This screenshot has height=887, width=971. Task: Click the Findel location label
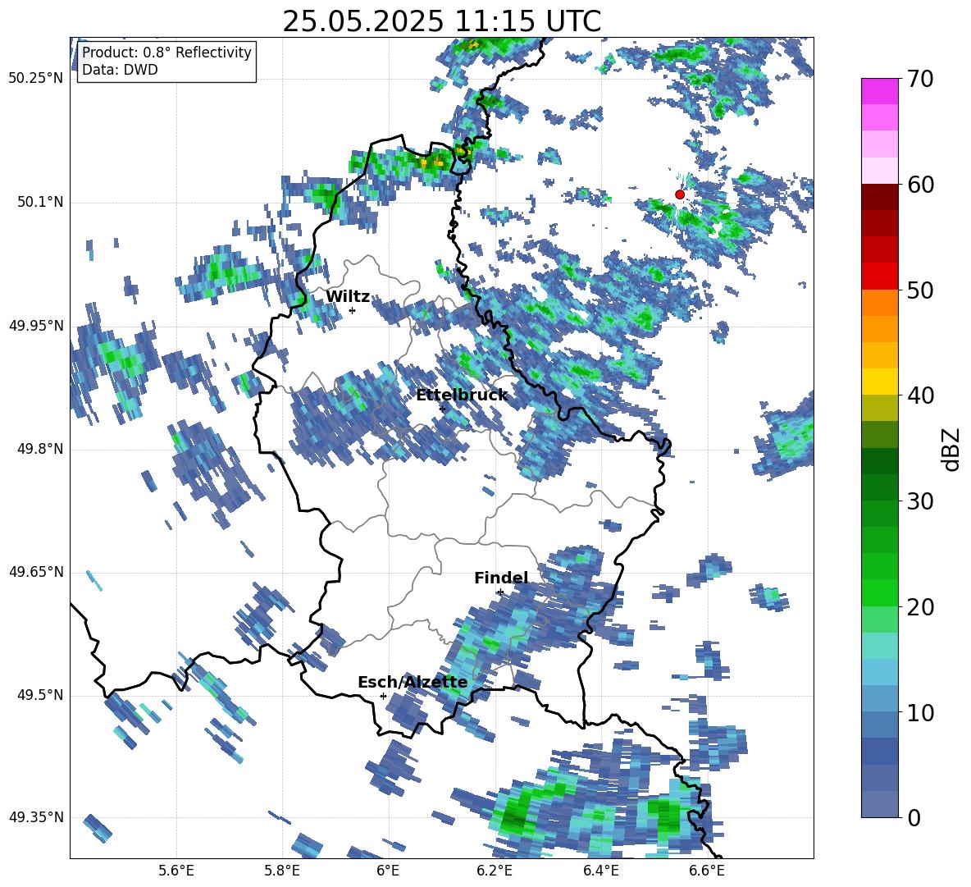[501, 578]
